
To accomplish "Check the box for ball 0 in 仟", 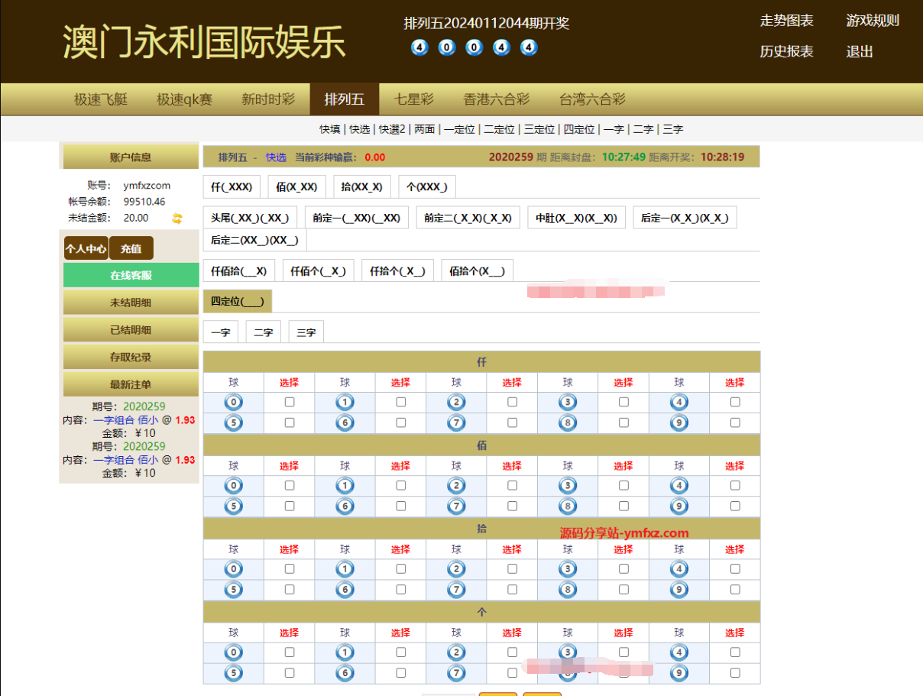I will (290, 402).
